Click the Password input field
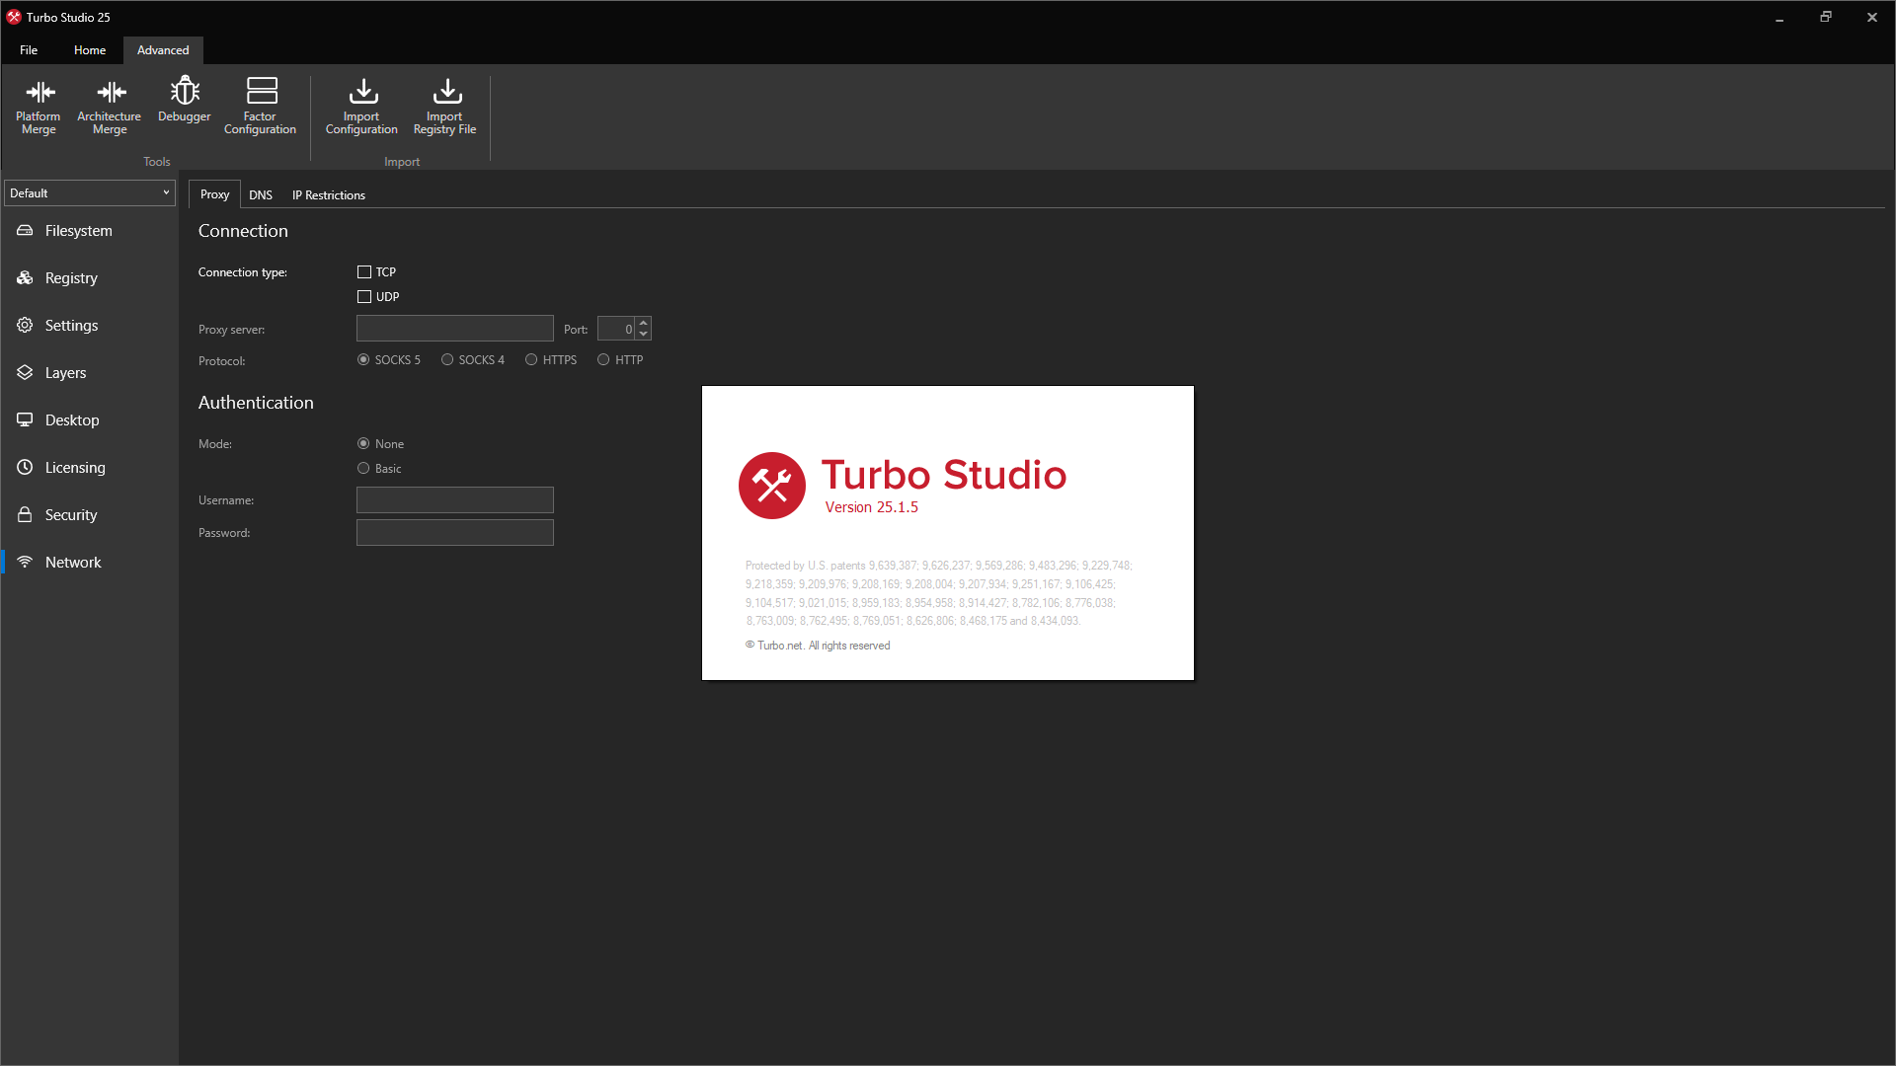The height and width of the screenshot is (1066, 1896). pyautogui.click(x=455, y=533)
